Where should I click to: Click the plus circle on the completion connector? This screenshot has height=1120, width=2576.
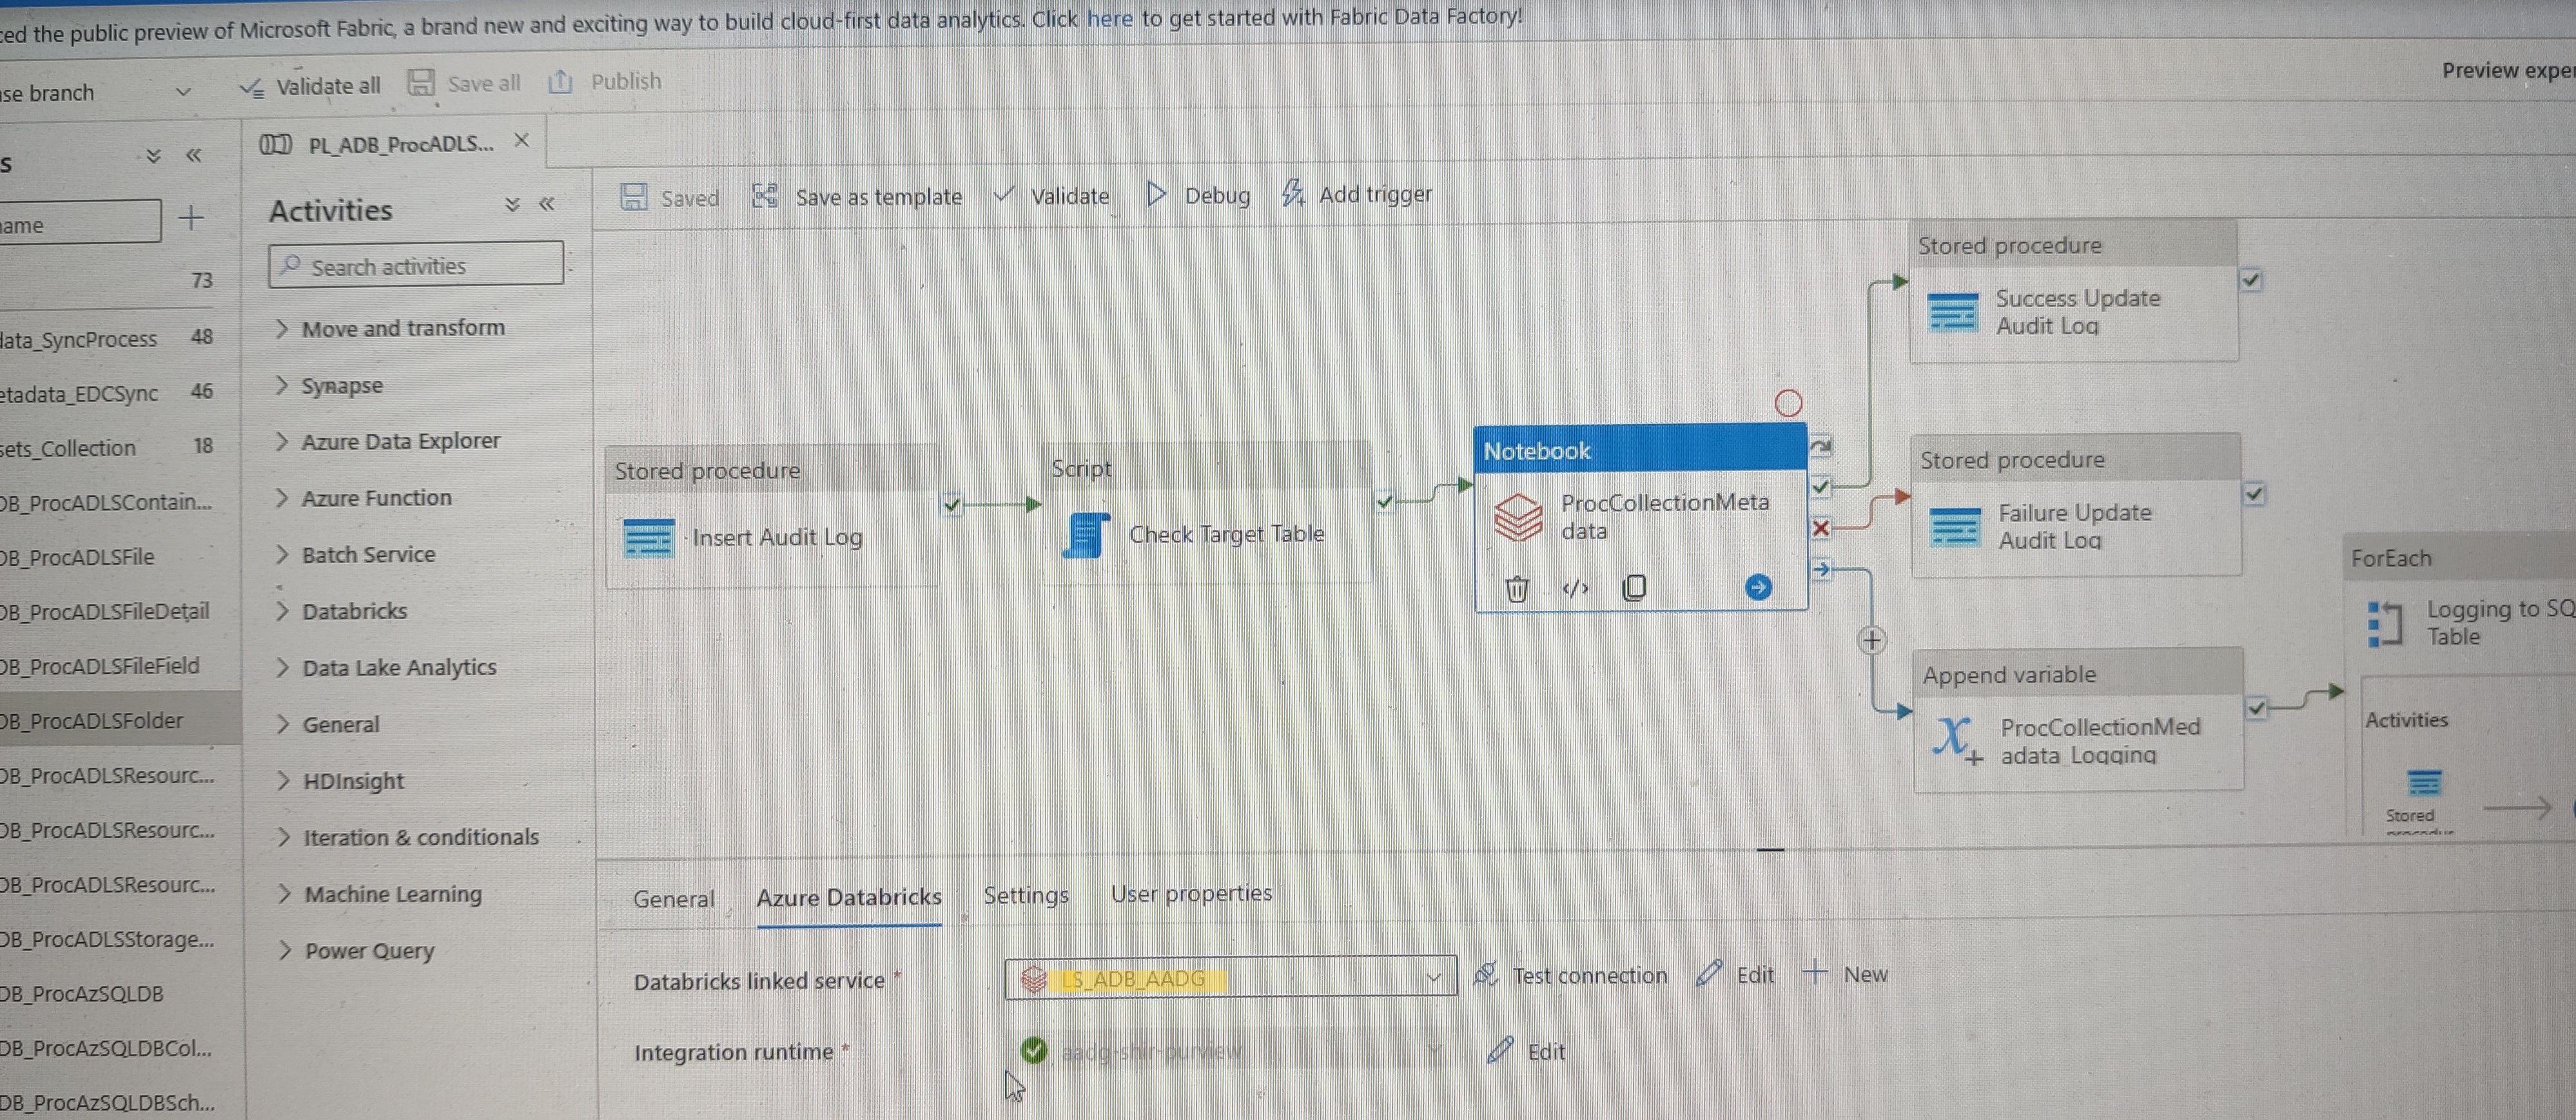(x=1871, y=640)
